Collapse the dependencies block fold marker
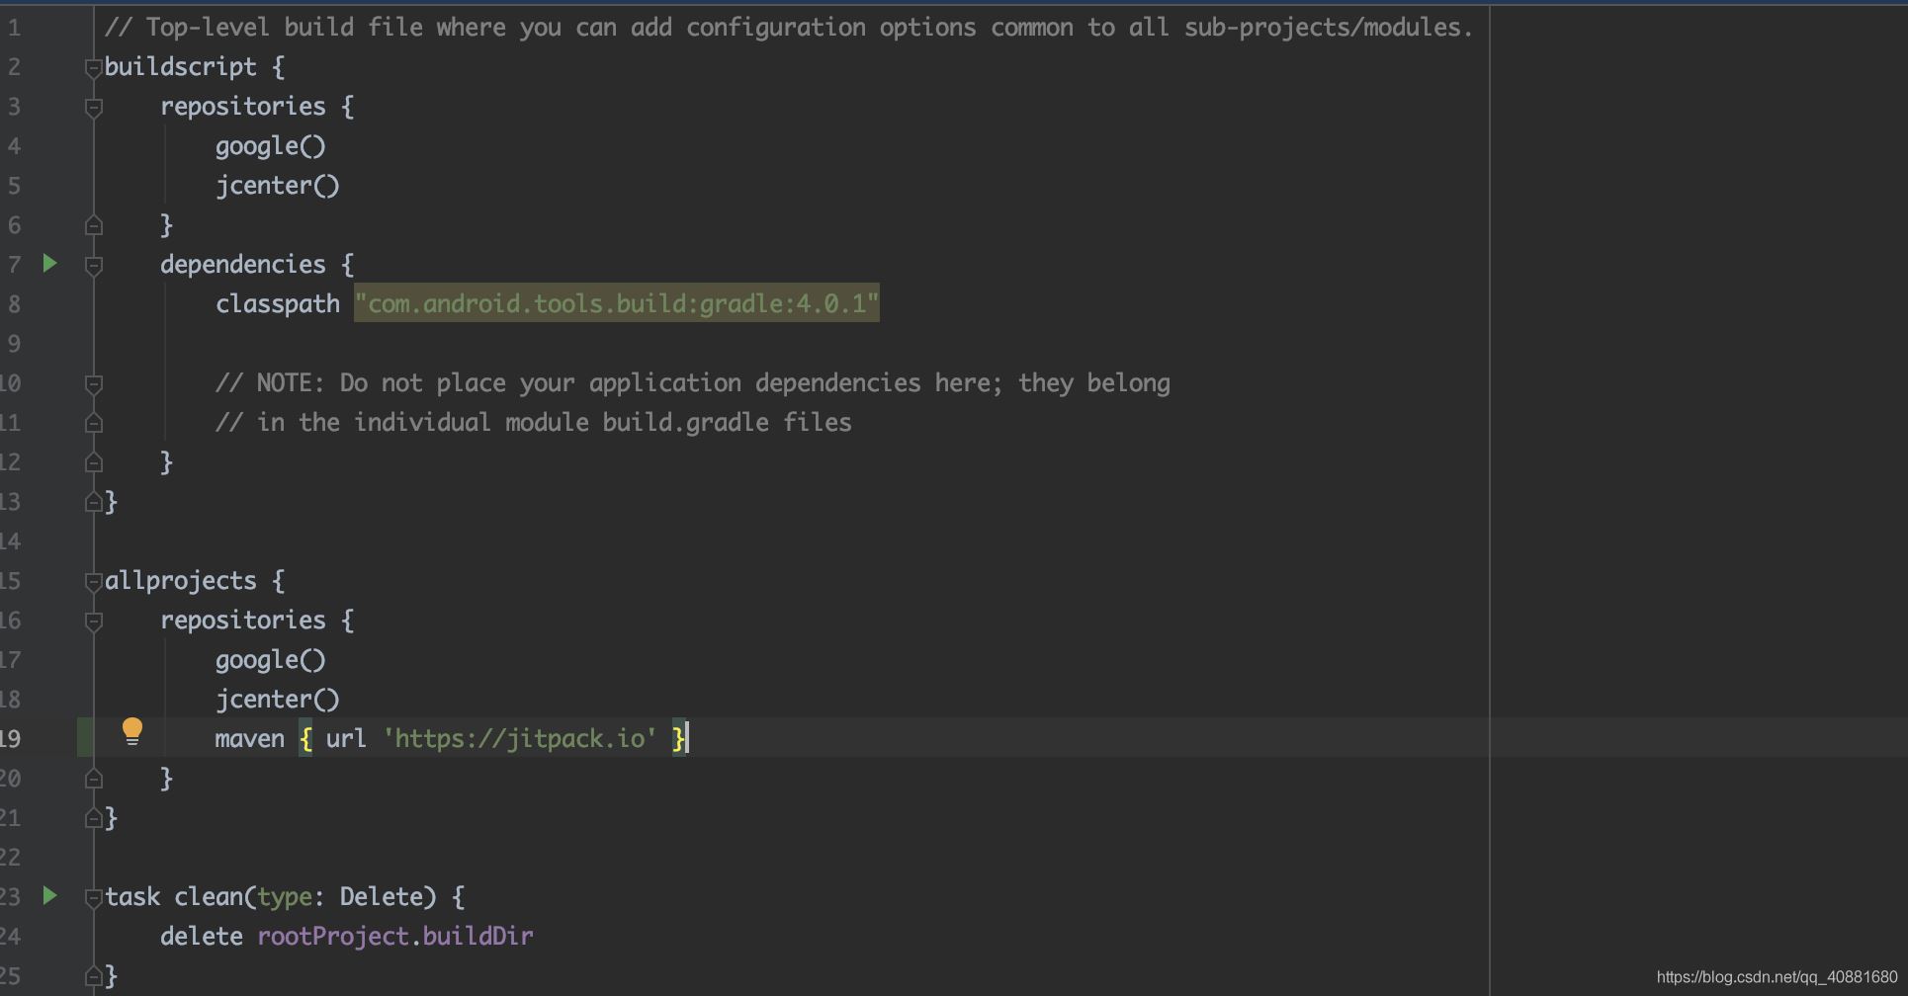The image size is (1908, 996). (x=94, y=266)
